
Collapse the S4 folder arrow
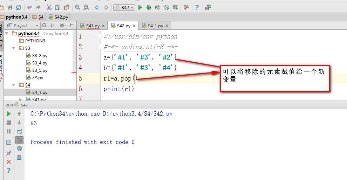[14, 85]
